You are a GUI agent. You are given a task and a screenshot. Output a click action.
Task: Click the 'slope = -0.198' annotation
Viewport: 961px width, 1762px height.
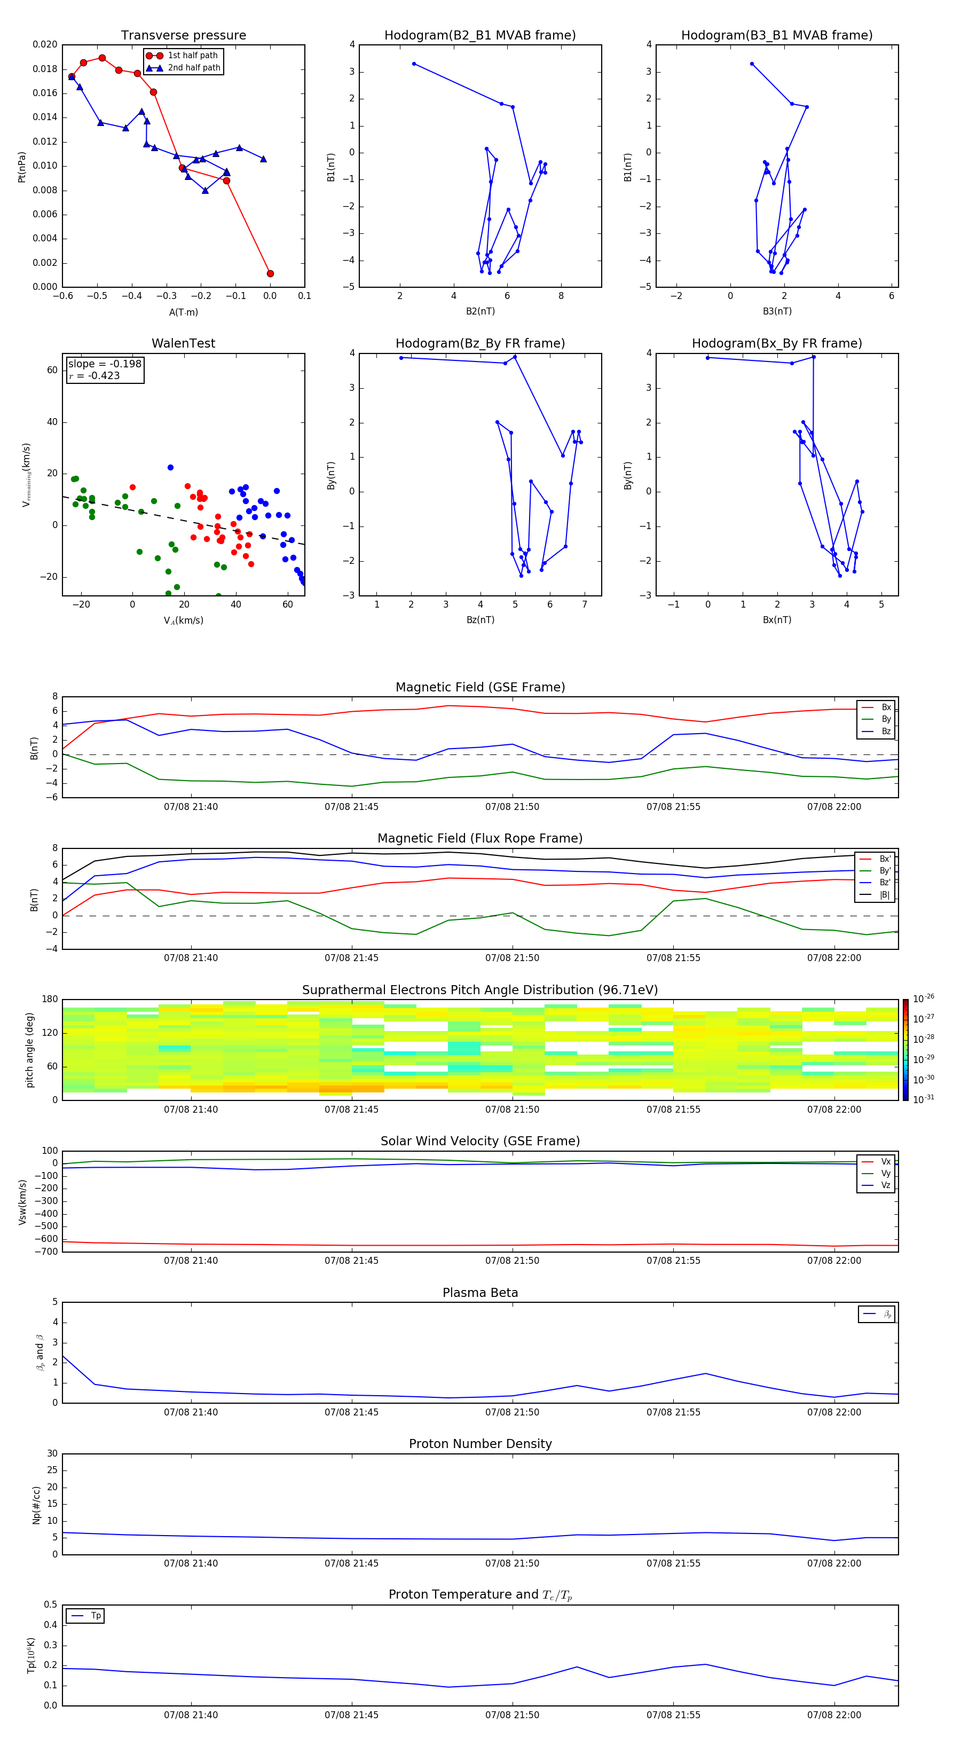click(x=105, y=364)
